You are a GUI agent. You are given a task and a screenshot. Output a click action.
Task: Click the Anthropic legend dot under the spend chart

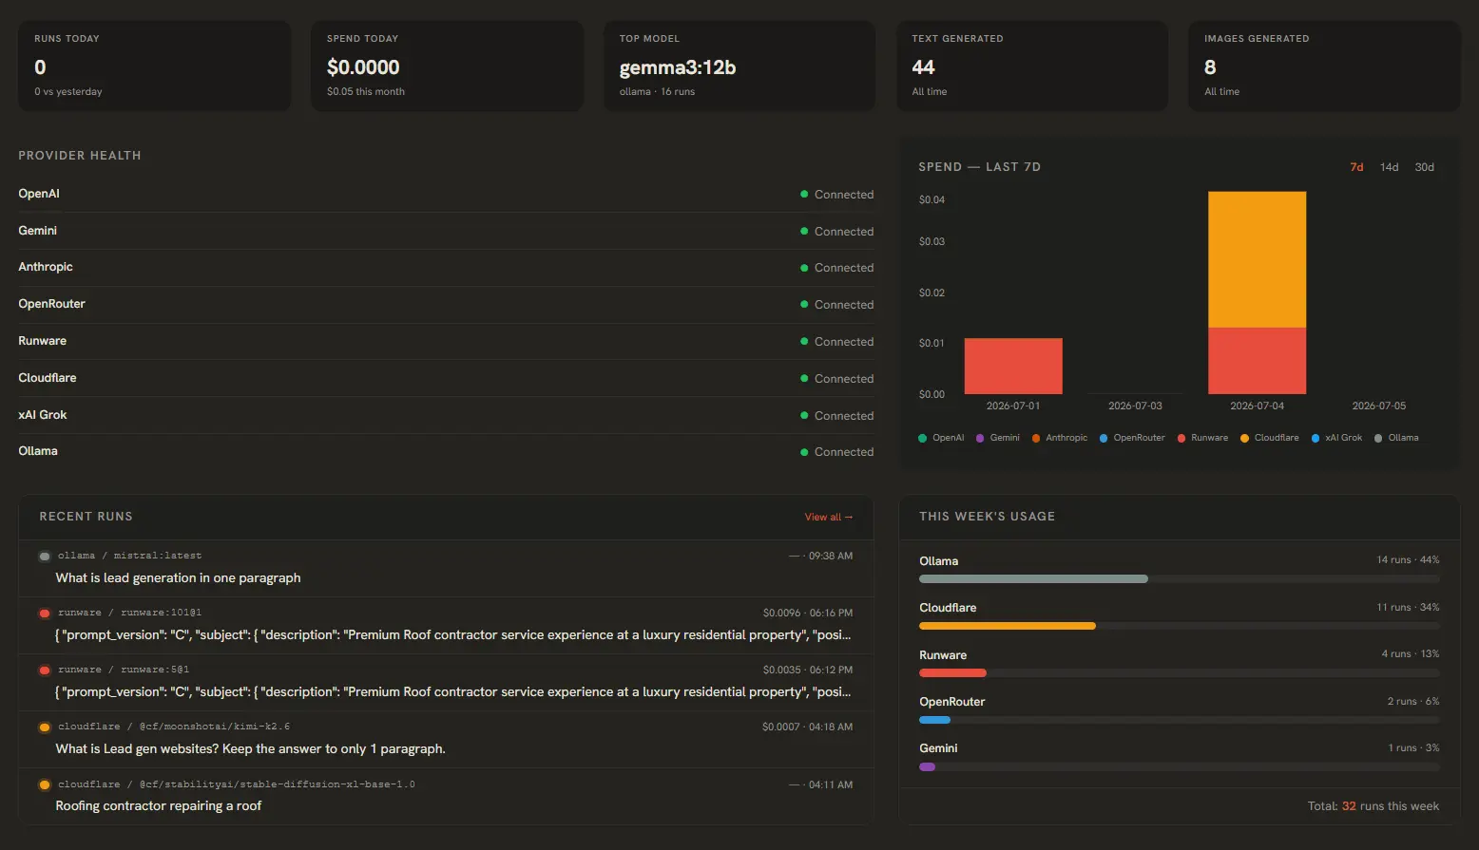(1036, 438)
